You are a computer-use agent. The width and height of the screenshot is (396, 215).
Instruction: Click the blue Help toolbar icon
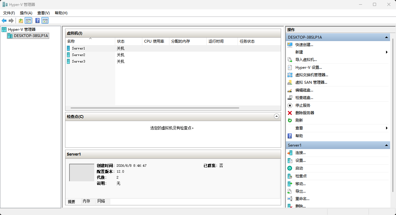[37, 21]
